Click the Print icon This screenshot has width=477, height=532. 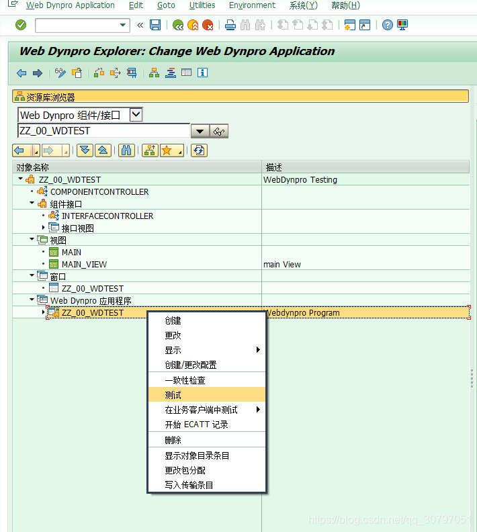pos(230,25)
